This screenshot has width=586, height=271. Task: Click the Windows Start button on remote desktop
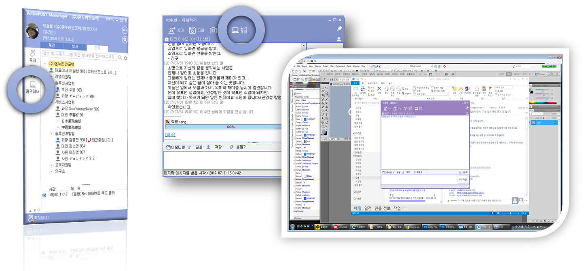(x=292, y=227)
